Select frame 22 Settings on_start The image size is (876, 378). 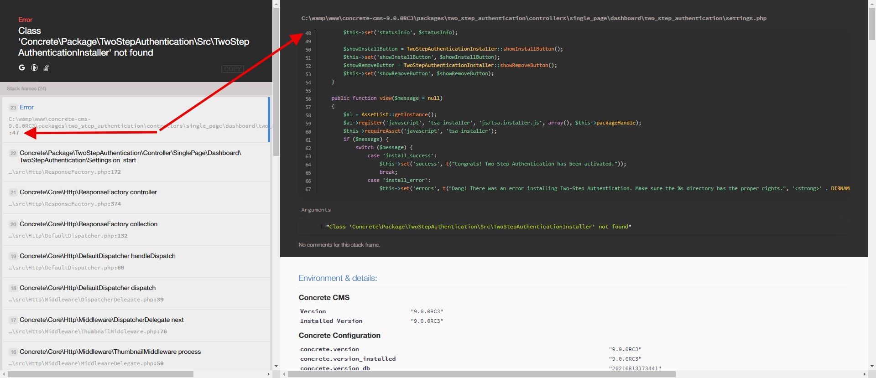click(136, 162)
